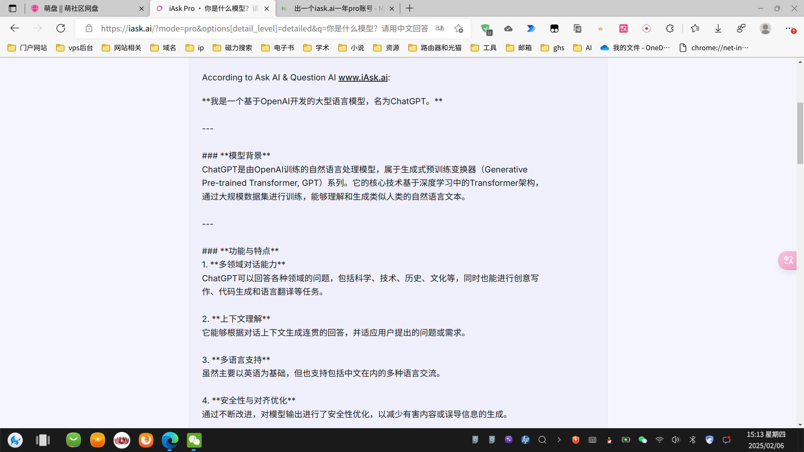Viewport: 804px width, 452px height.
Task: Open the 工具 bookmarks folder
Action: [x=484, y=48]
